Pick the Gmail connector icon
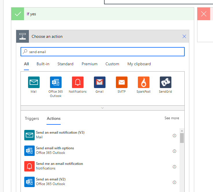Viewport: 213px width, 192px height. 100,82
